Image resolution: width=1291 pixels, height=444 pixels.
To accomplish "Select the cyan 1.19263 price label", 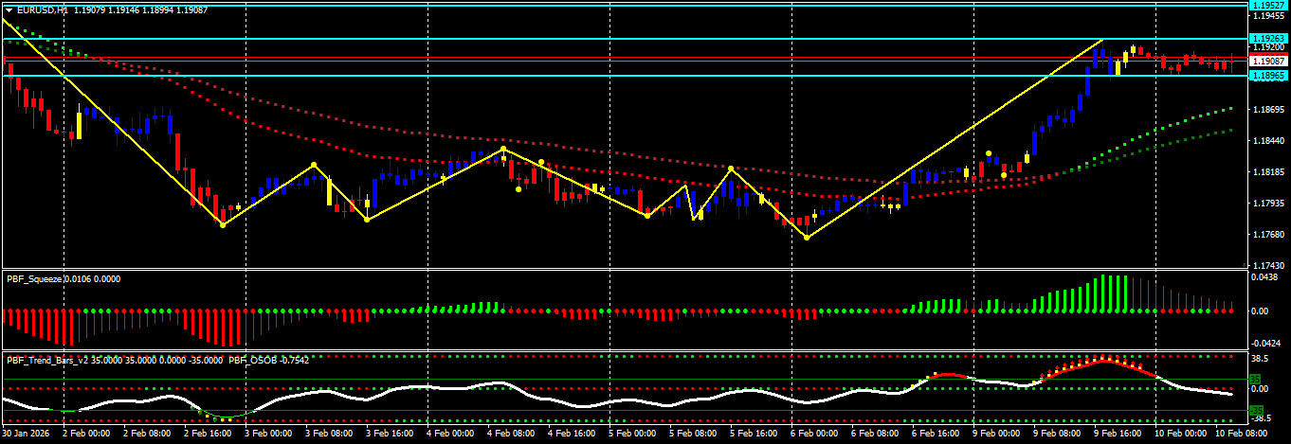I will pos(1270,39).
